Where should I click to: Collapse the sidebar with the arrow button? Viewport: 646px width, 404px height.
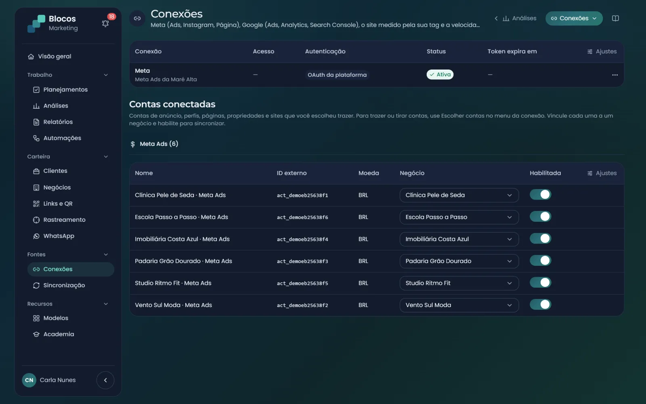[x=105, y=380]
